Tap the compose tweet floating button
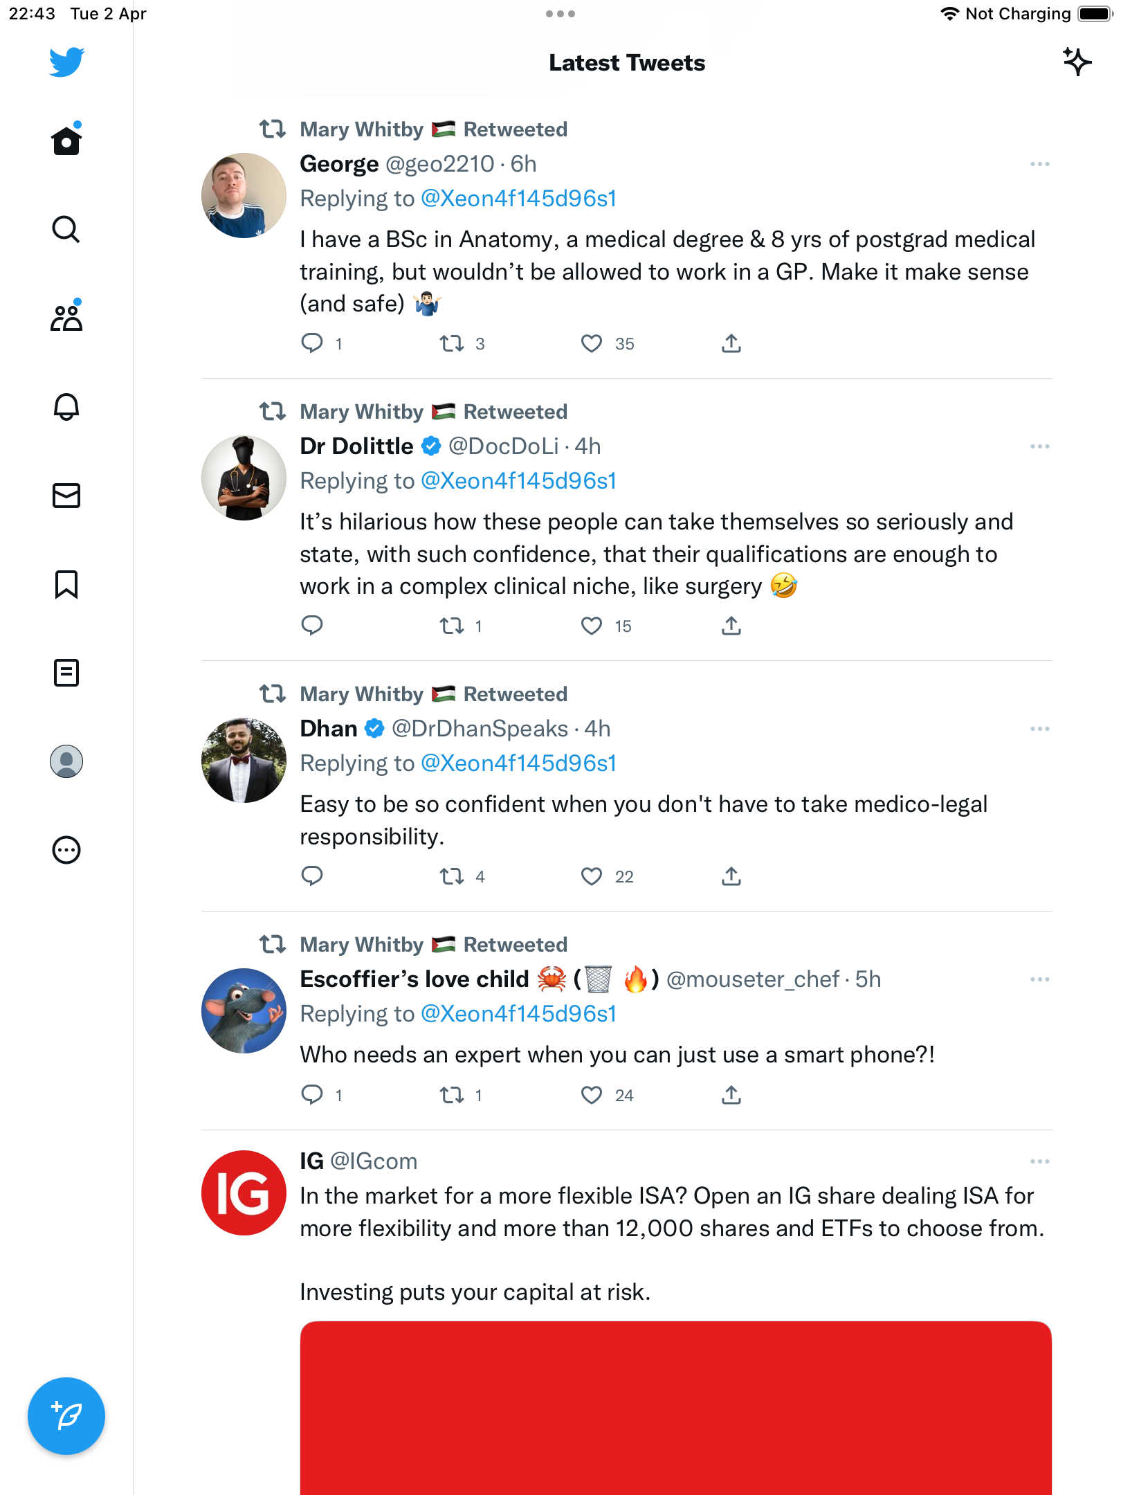This screenshot has height=1495, width=1121. (x=66, y=1416)
